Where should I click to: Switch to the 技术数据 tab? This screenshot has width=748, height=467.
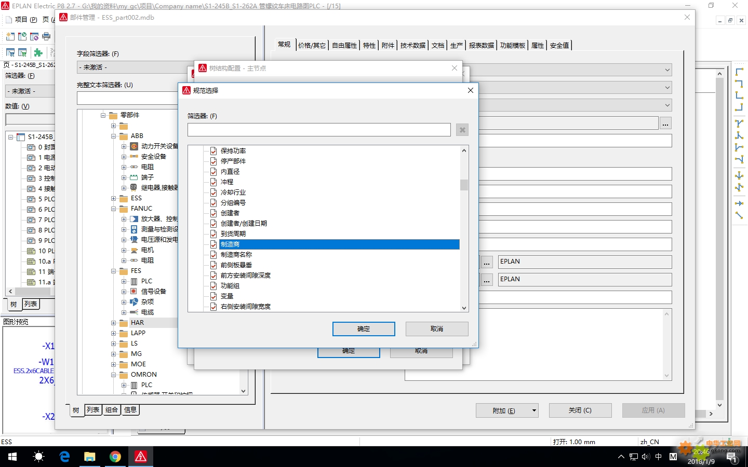pyautogui.click(x=412, y=46)
